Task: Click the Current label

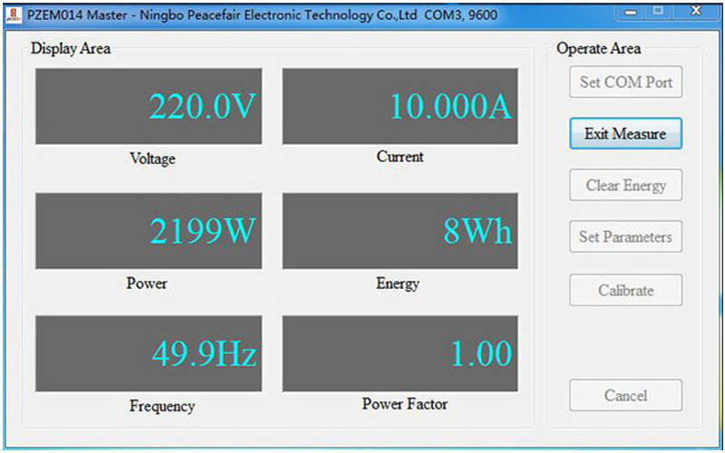Action: click(400, 156)
